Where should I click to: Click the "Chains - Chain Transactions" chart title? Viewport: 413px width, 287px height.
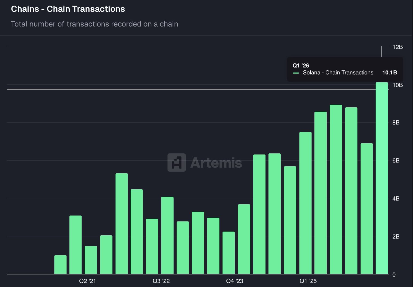click(68, 9)
